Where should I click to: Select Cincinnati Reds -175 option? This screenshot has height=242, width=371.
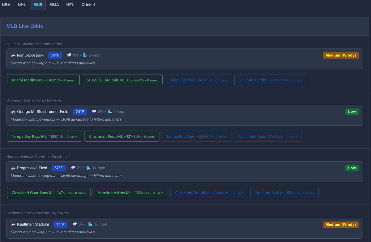268,136
